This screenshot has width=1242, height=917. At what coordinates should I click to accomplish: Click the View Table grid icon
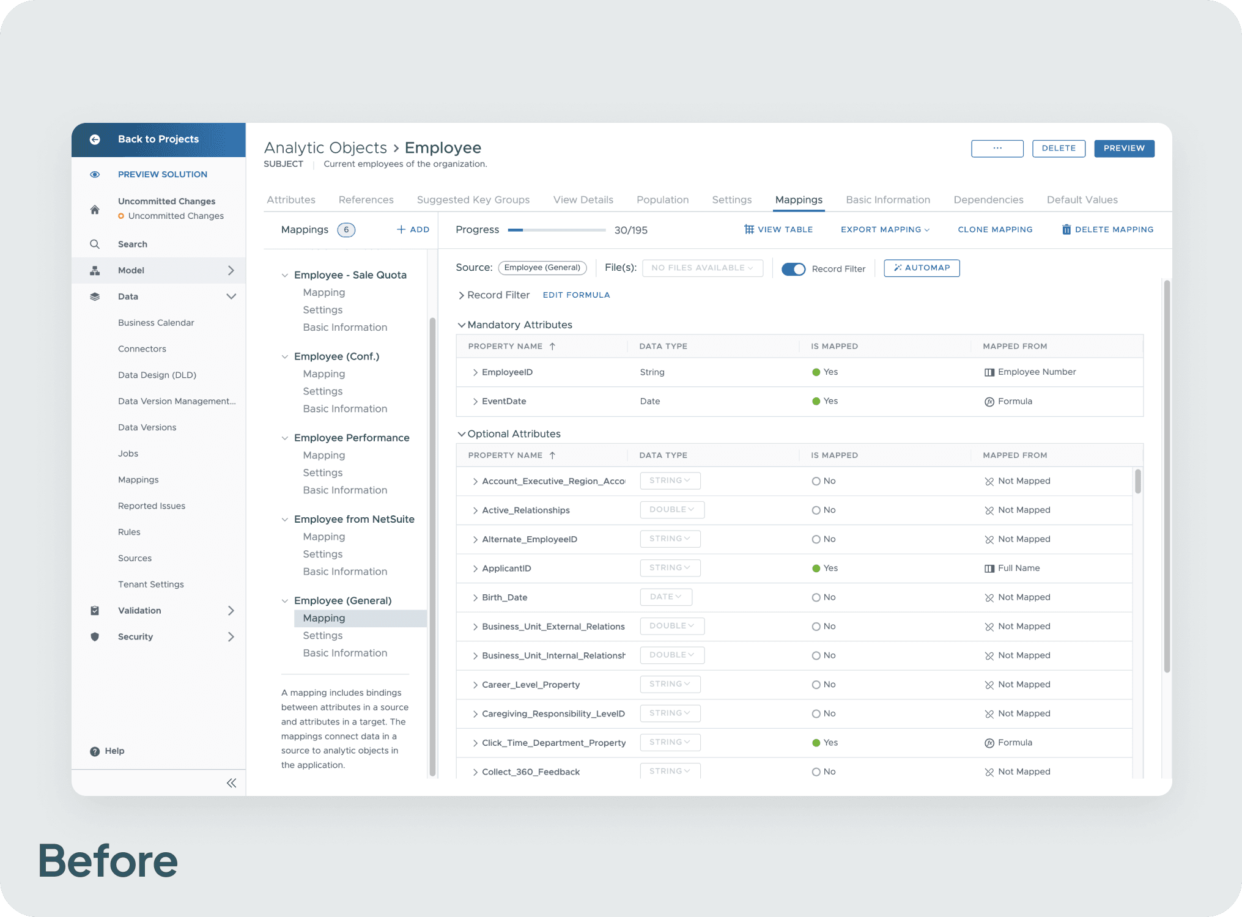point(749,229)
